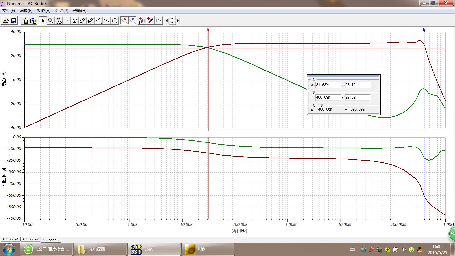Click the volume speaker tray icon
Screen dimensions: 455x256
[x=404, y=249]
